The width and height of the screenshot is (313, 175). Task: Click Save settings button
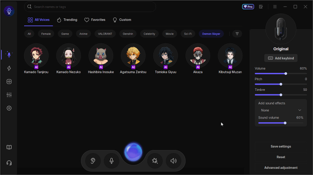281,146
